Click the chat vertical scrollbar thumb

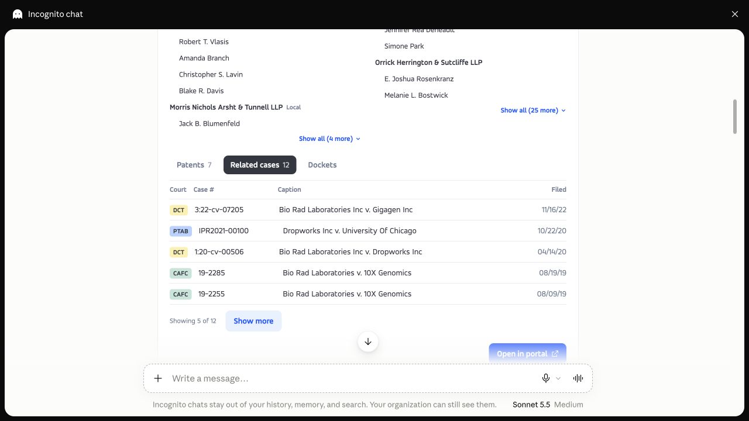coord(735,116)
